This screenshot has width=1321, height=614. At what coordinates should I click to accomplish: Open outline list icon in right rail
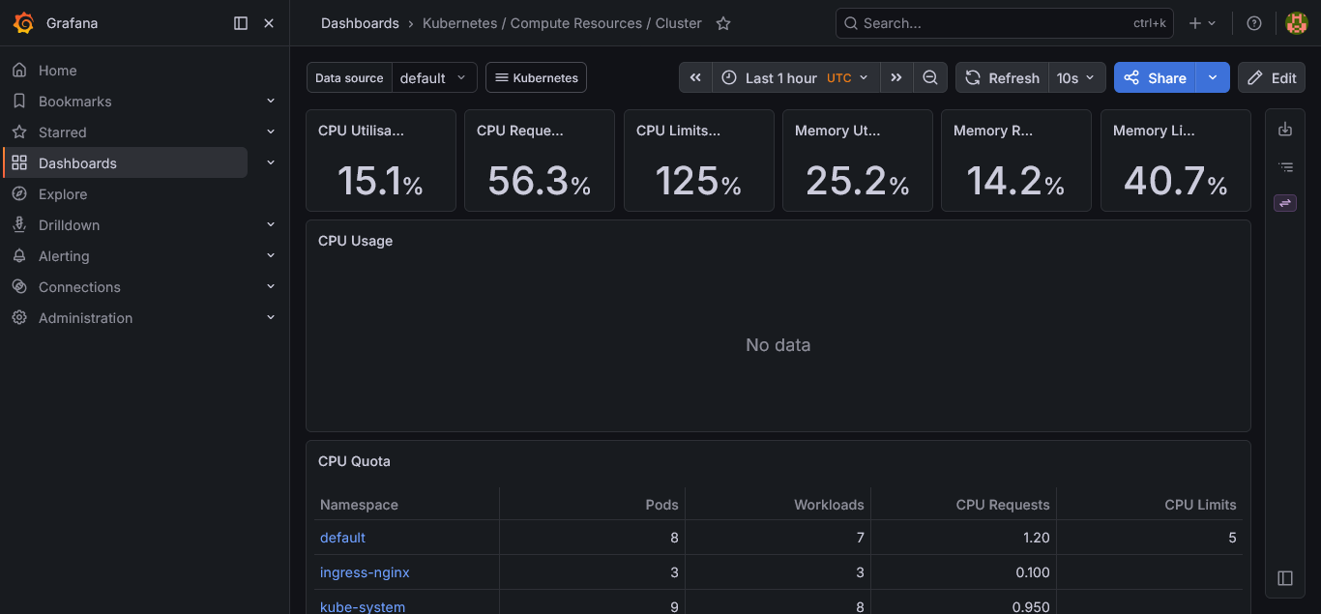[x=1285, y=167]
